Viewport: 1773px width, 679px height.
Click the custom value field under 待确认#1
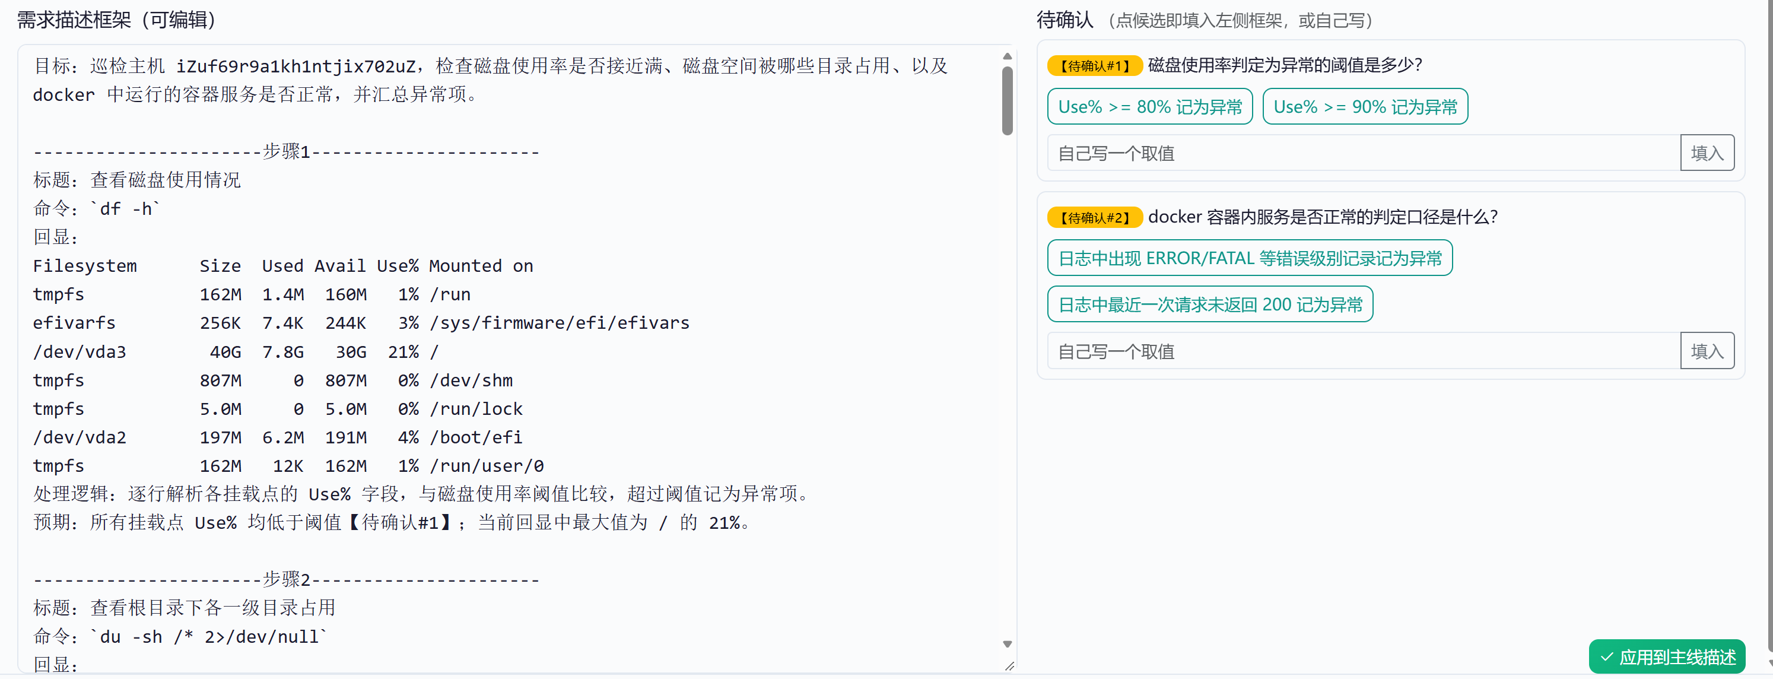tap(1364, 153)
